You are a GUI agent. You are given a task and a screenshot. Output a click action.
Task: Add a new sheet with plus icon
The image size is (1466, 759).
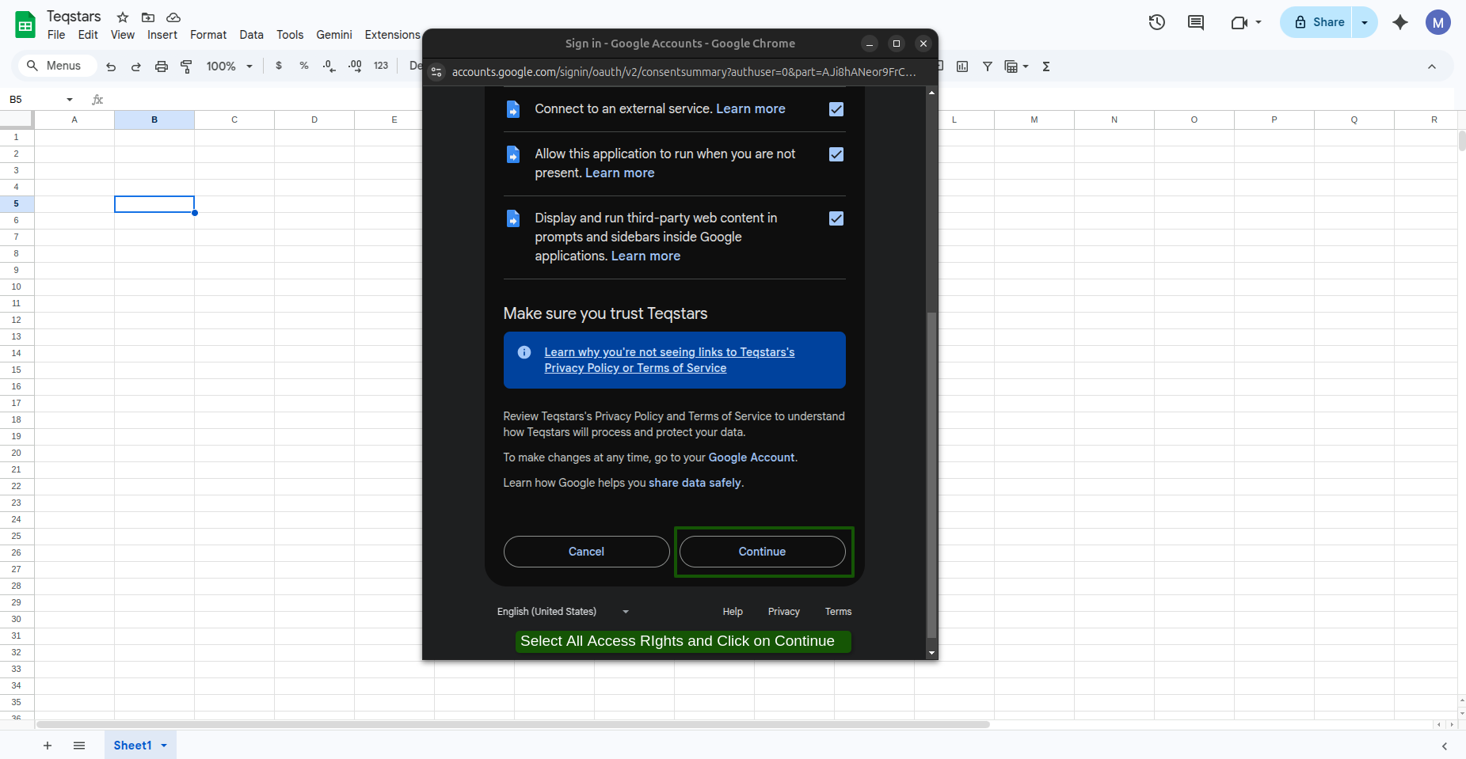point(48,746)
